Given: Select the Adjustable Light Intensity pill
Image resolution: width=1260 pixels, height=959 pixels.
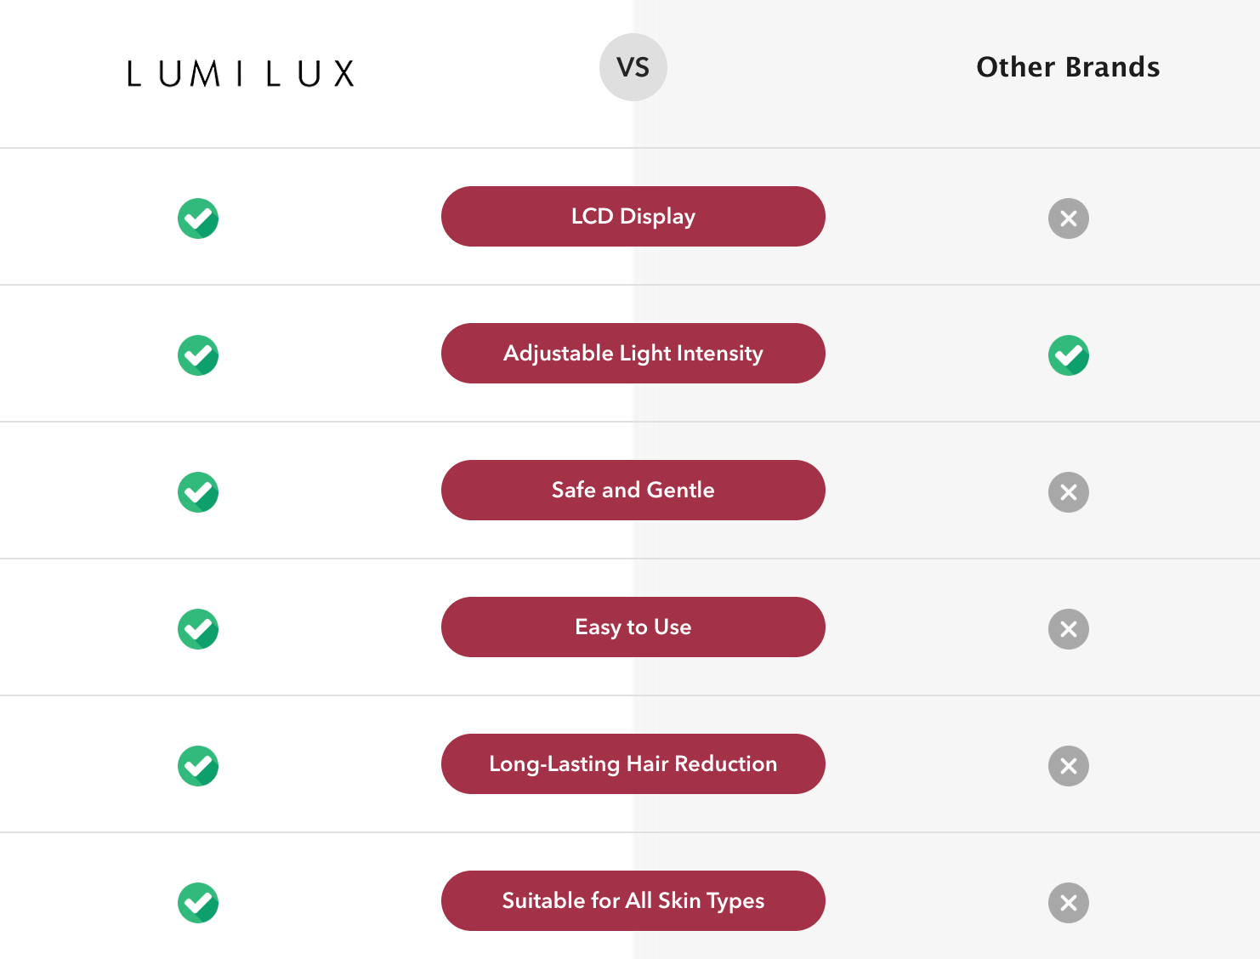Looking at the screenshot, I should [x=633, y=354].
